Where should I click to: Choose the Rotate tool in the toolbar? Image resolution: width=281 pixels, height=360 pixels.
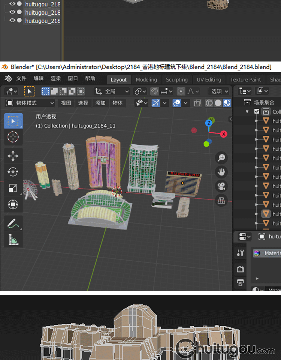pyautogui.click(x=13, y=172)
